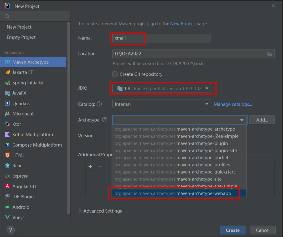Choose maven-archetype-profiles entry
The height and width of the screenshot is (237, 283).
179,165
